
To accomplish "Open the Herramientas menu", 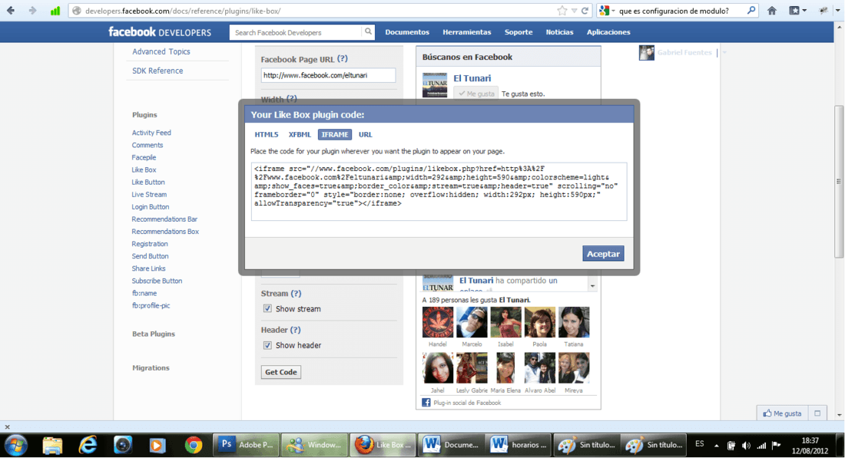I will 467,31.
